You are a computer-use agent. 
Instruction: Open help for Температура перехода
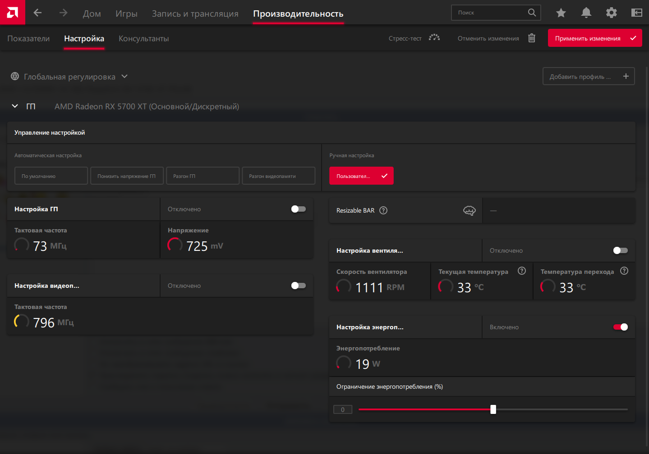coord(624,271)
